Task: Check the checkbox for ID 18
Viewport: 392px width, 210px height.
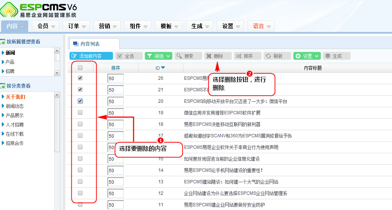Action: pyautogui.click(x=80, y=124)
